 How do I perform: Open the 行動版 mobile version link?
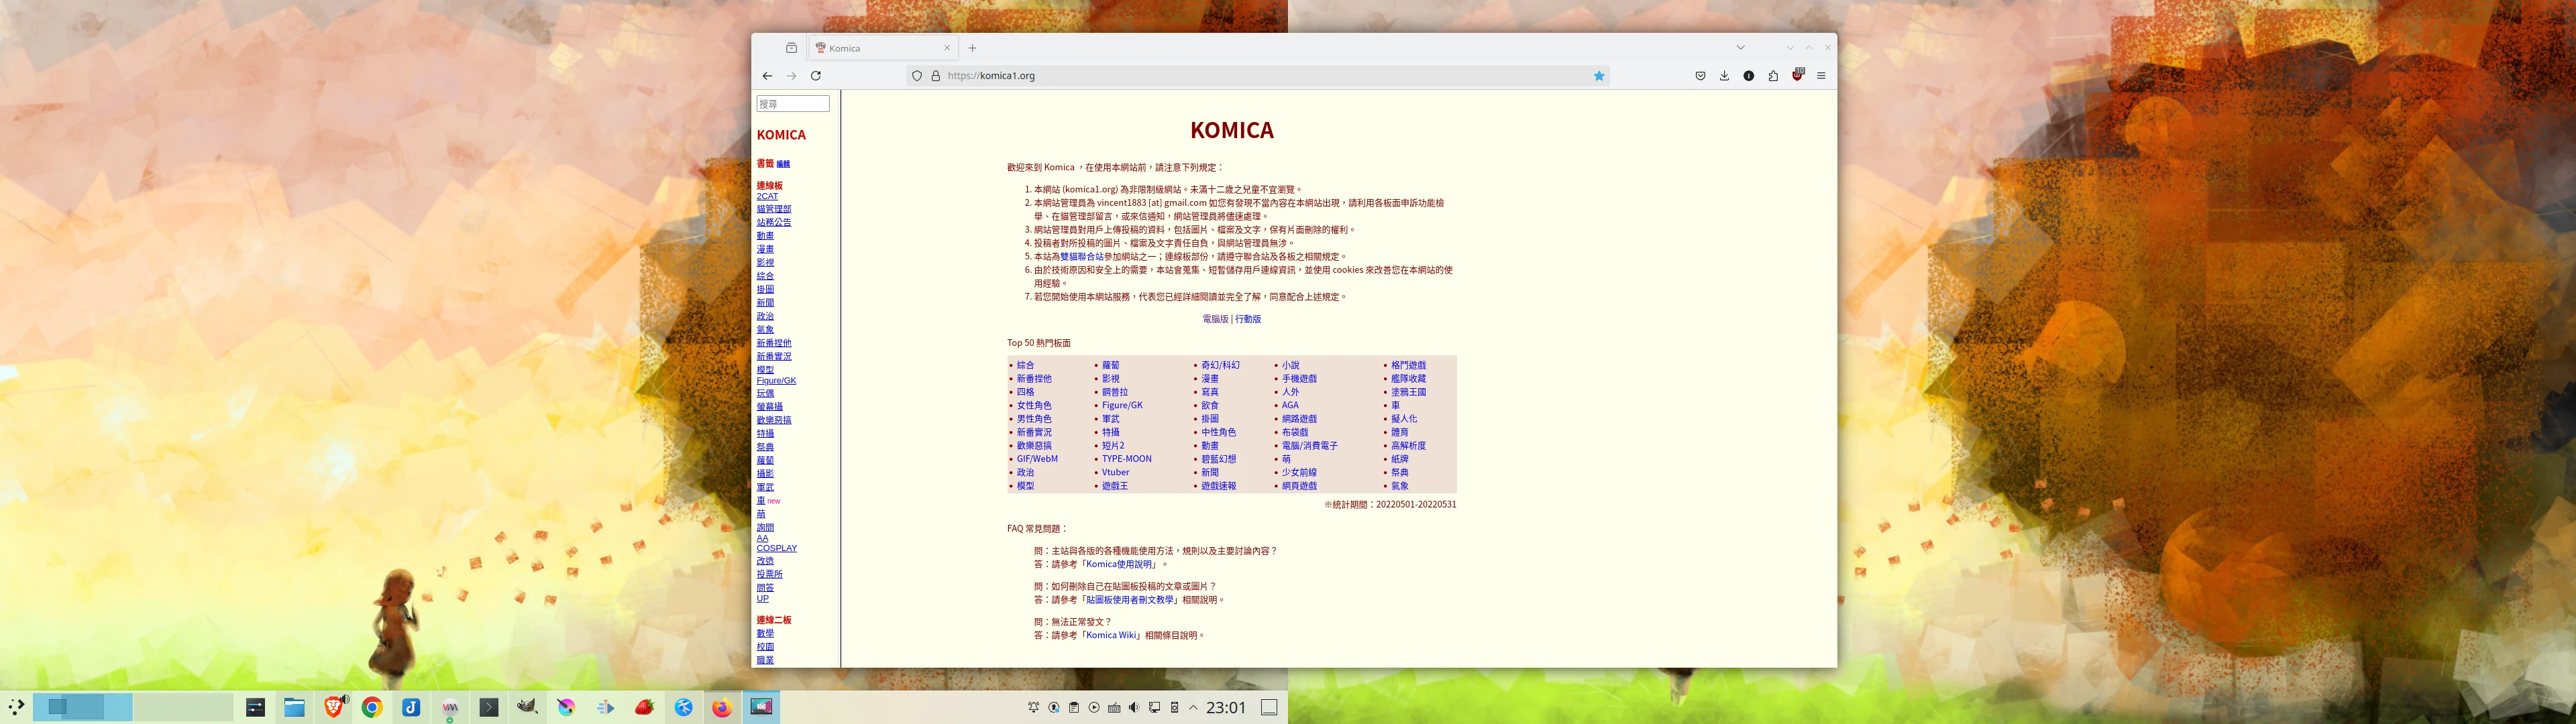[1248, 319]
